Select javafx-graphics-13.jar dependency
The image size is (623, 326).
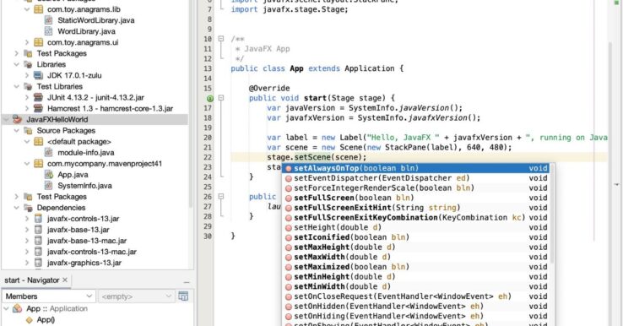click(x=84, y=263)
